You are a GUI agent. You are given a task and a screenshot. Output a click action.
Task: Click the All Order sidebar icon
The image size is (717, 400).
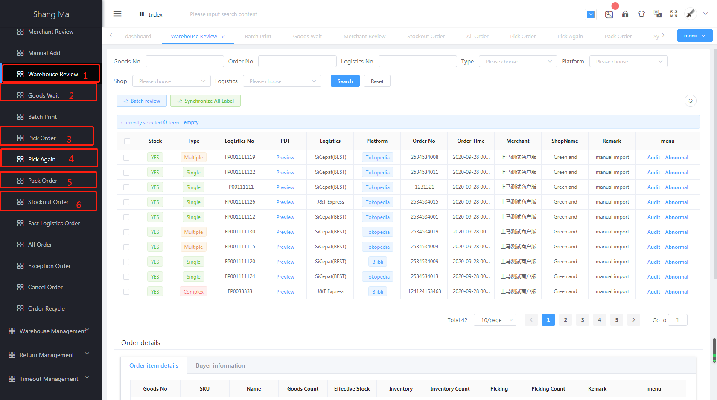(20, 245)
